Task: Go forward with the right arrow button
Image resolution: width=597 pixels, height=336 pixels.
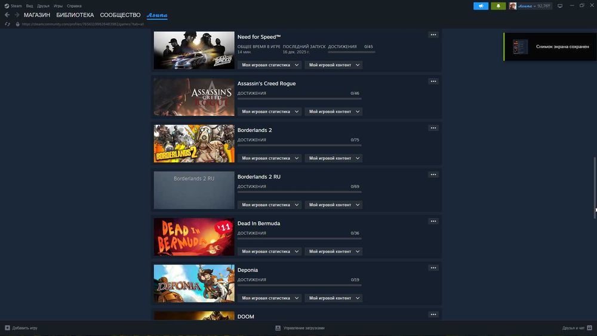Action: (x=17, y=15)
